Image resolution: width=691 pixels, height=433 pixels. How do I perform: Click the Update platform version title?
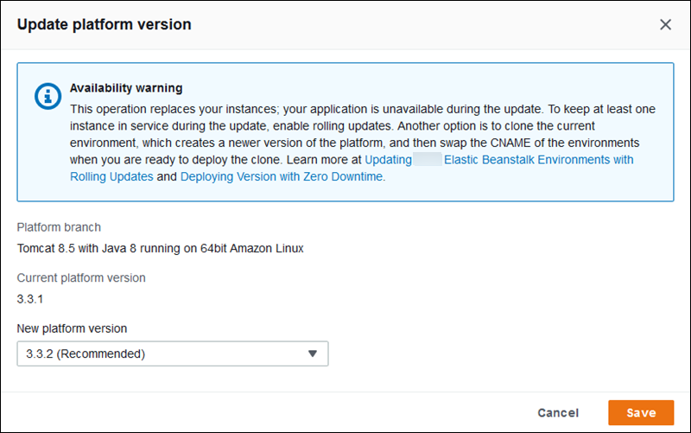point(104,24)
